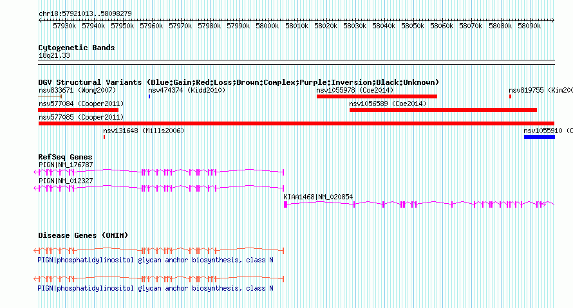The height and width of the screenshot is (308, 573).
Task: Select the long red bar of nsv577085
Action: pos(296,123)
